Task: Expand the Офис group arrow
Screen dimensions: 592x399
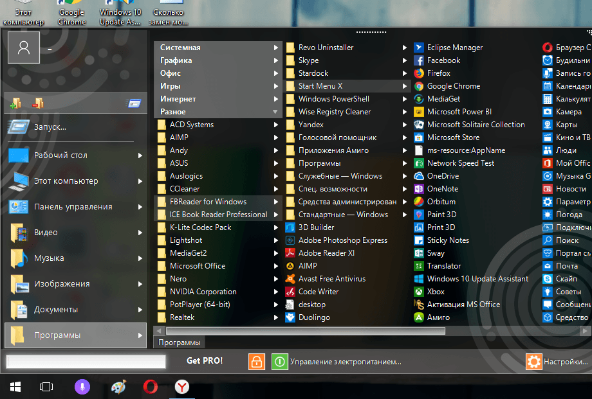Action: coord(276,73)
